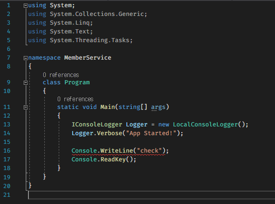
Task: Click the 'System.Collections.Generic' using text
Action: point(97,14)
